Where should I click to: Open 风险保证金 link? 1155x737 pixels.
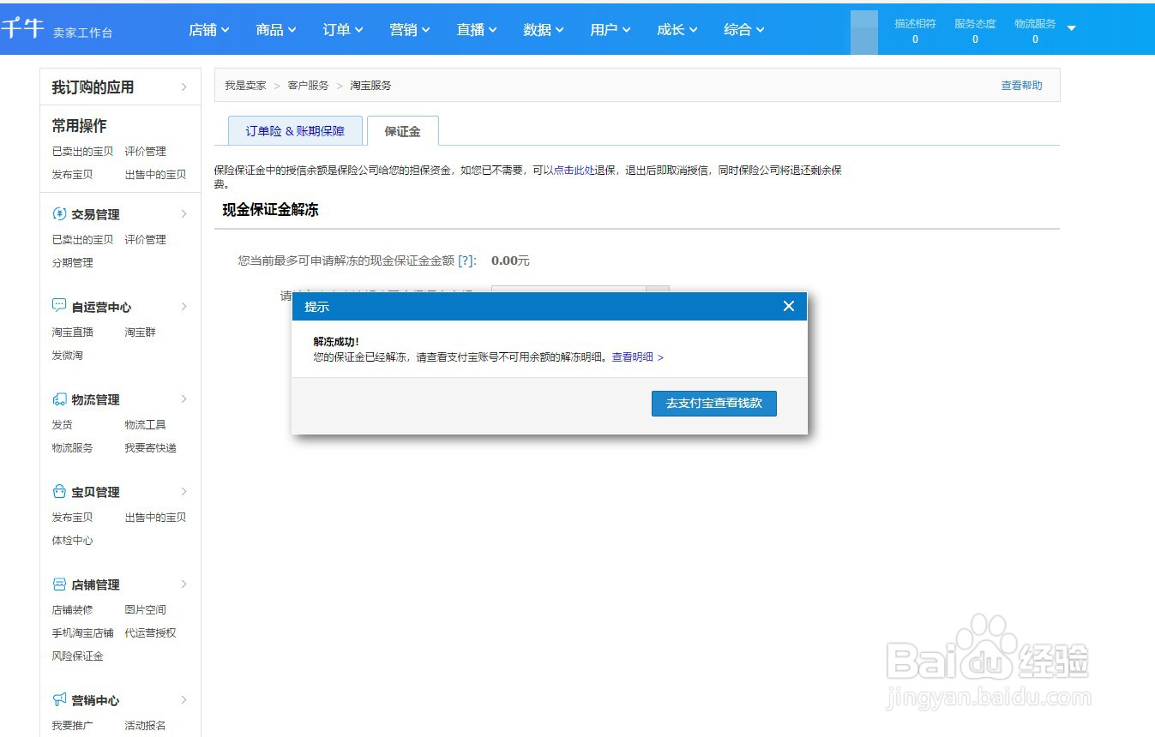click(77, 656)
